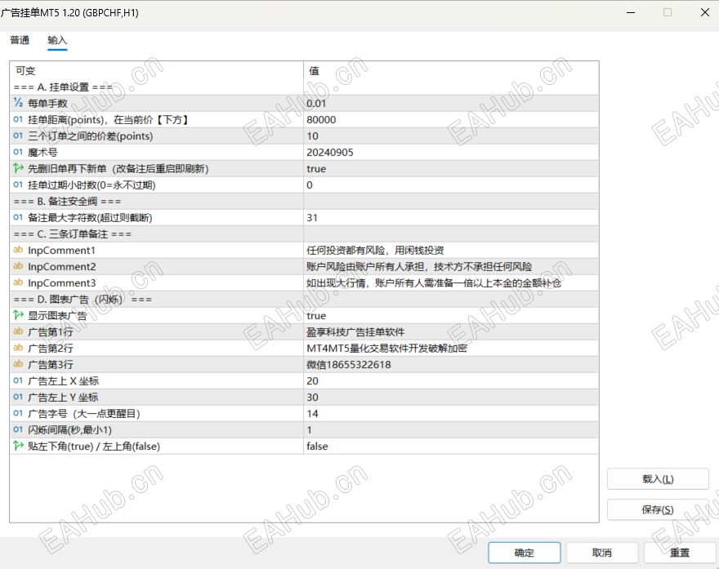The width and height of the screenshot is (719, 569).
Task: Click the 取消 button
Action: [x=602, y=553]
